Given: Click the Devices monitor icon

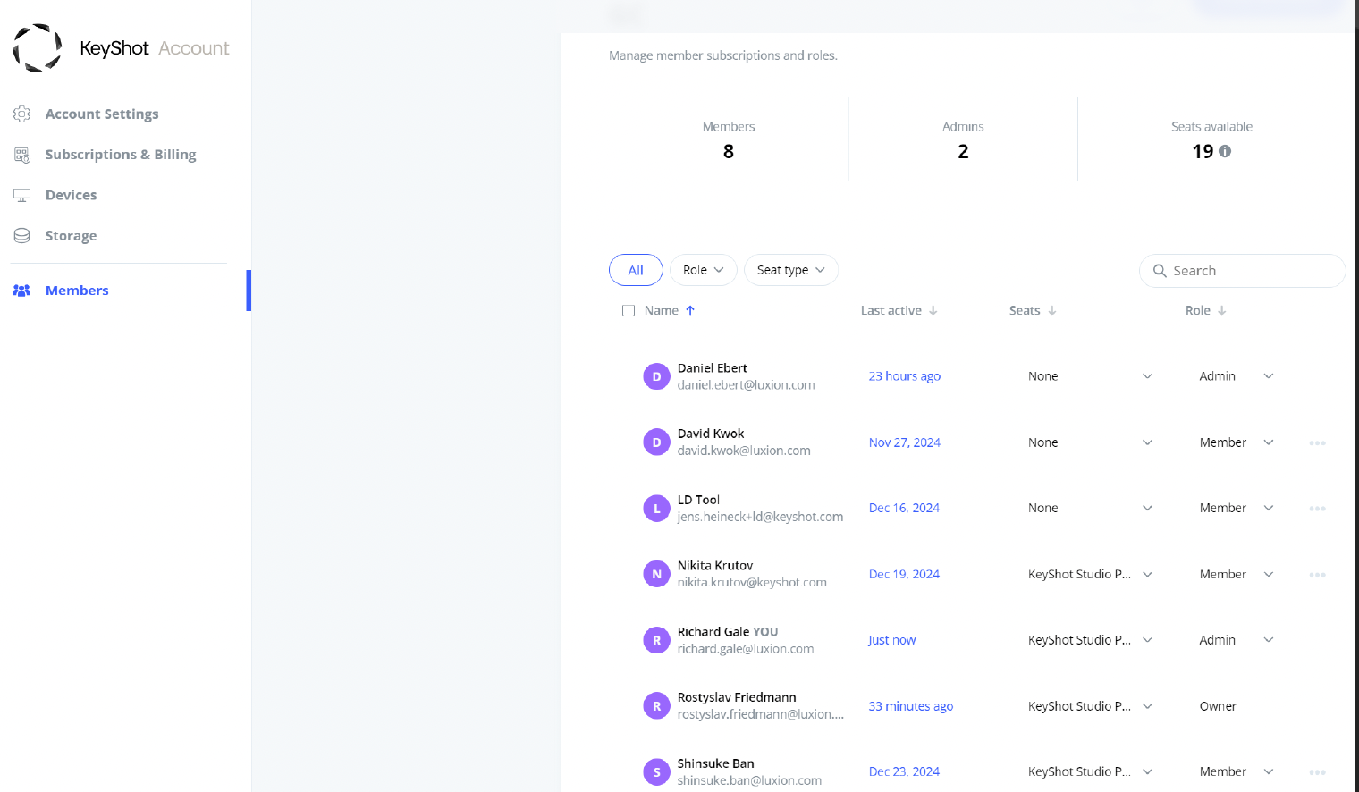Looking at the screenshot, I should [22, 195].
